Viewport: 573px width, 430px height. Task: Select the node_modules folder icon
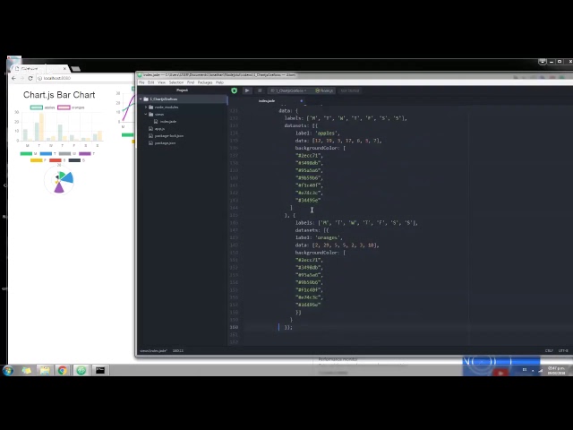tap(151, 107)
